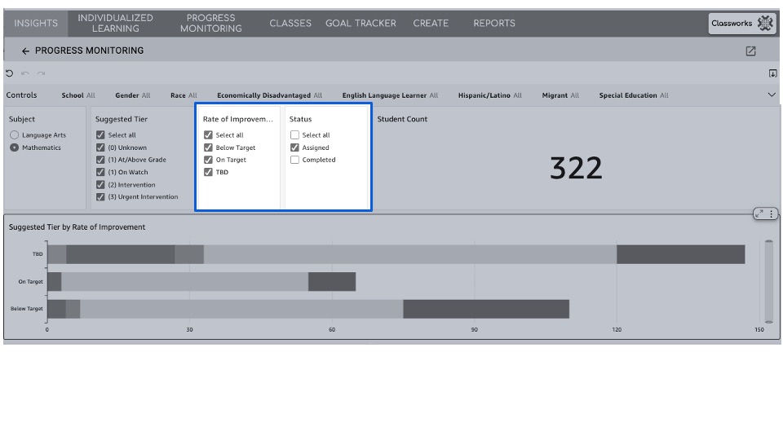Click the chart's vertical scrollbar
The image size is (783, 440).
[769, 282]
